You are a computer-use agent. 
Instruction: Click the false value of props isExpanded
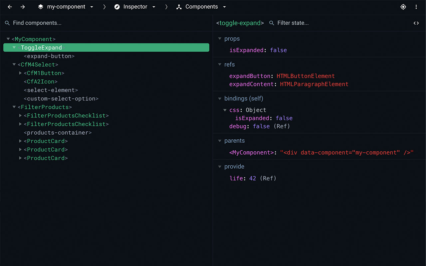(x=279, y=50)
